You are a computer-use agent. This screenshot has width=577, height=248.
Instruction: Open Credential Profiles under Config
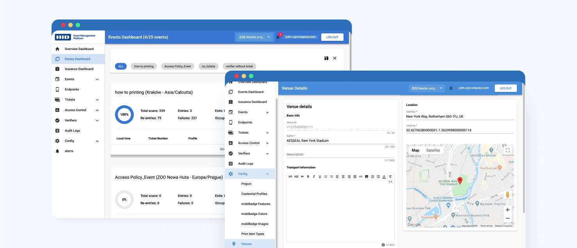coord(254,194)
